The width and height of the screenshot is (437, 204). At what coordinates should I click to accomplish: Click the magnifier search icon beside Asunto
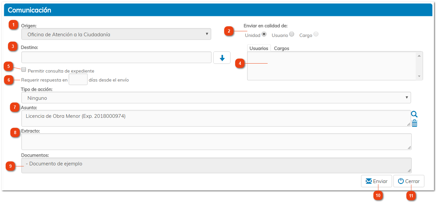pos(414,114)
